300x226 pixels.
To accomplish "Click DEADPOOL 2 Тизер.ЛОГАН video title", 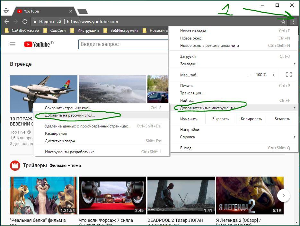I will tap(175, 222).
